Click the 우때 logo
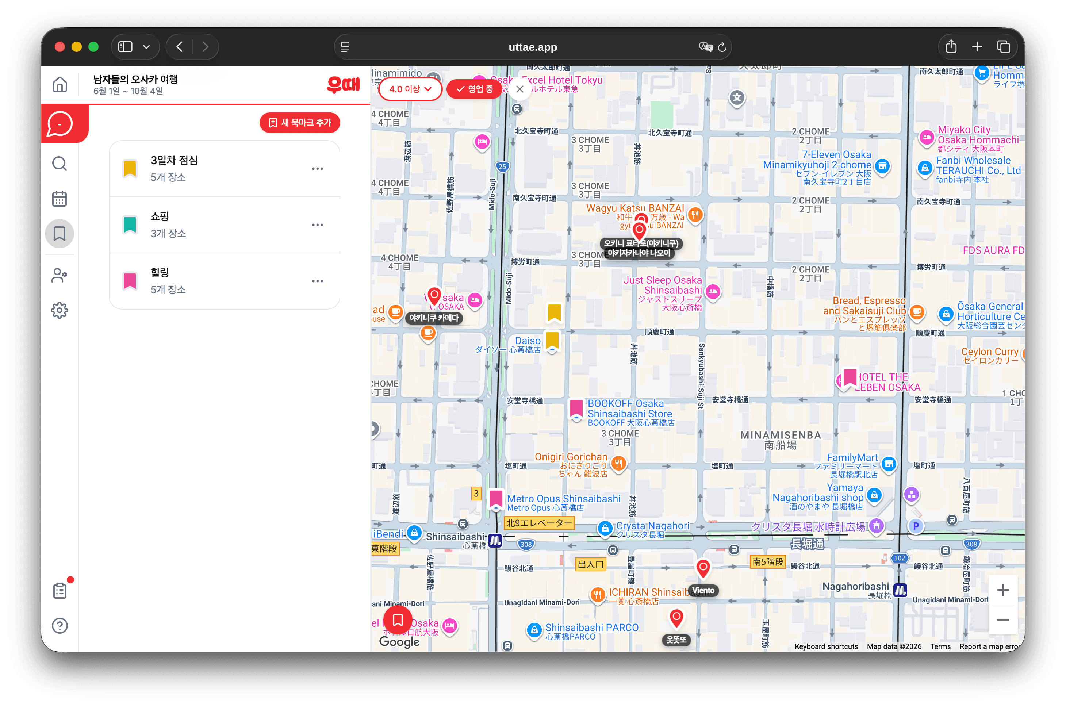This screenshot has height=706, width=1066. click(343, 84)
